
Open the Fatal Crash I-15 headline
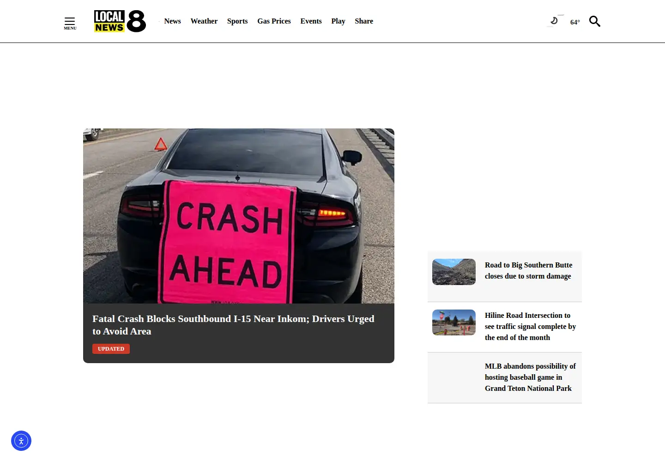click(233, 325)
